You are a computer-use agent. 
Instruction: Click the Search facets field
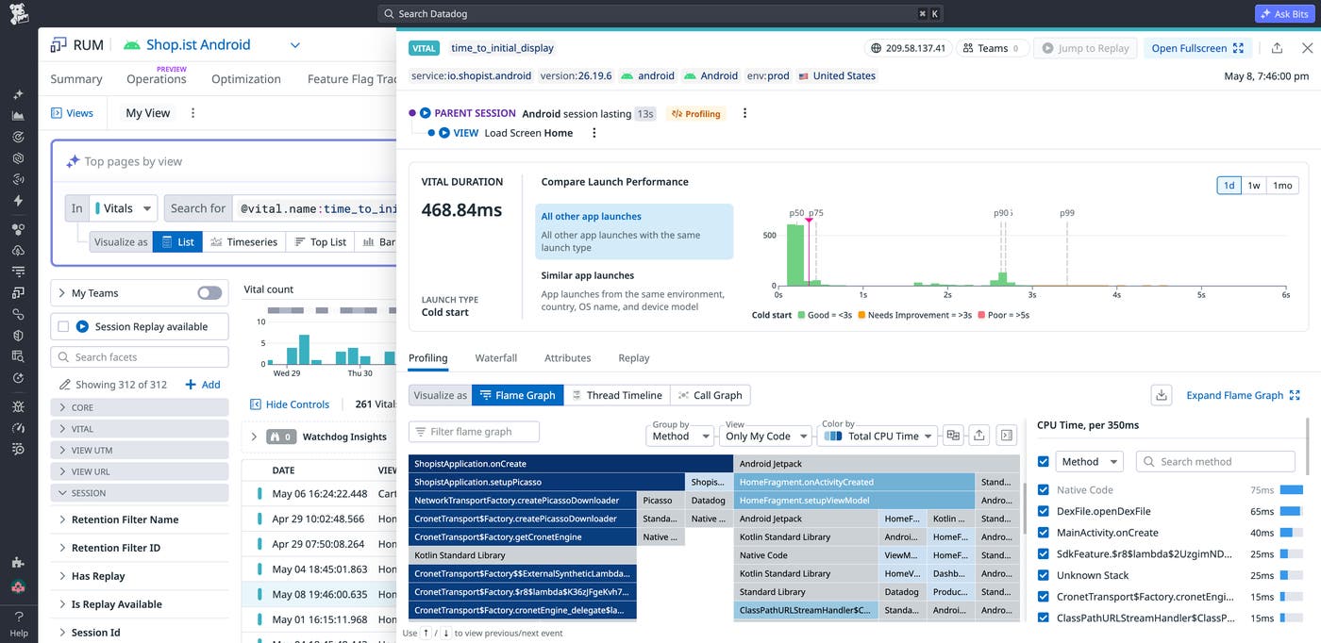click(140, 357)
